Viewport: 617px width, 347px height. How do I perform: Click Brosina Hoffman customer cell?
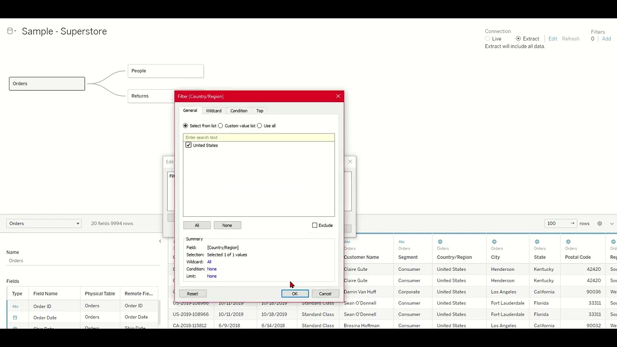coord(362,326)
